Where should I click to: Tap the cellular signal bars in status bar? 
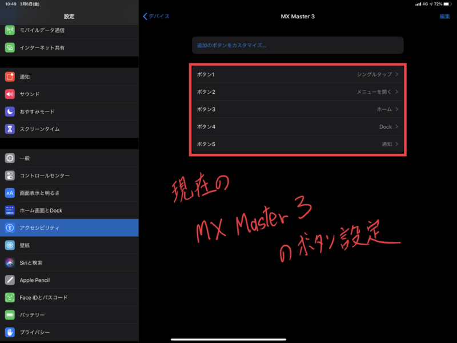point(418,4)
